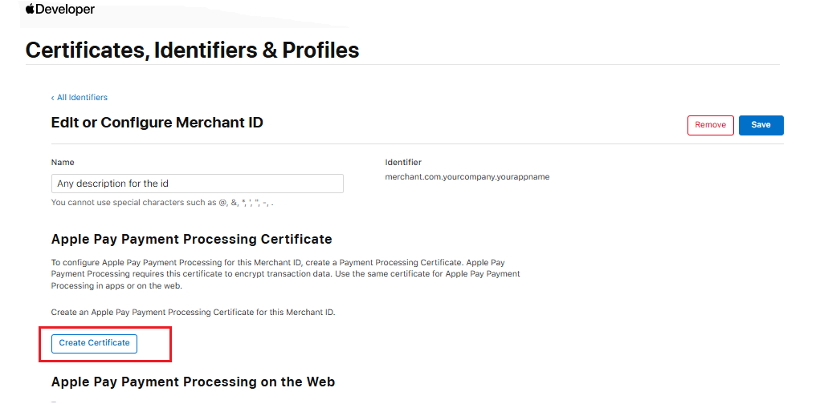Click the Identifier label

[403, 162]
